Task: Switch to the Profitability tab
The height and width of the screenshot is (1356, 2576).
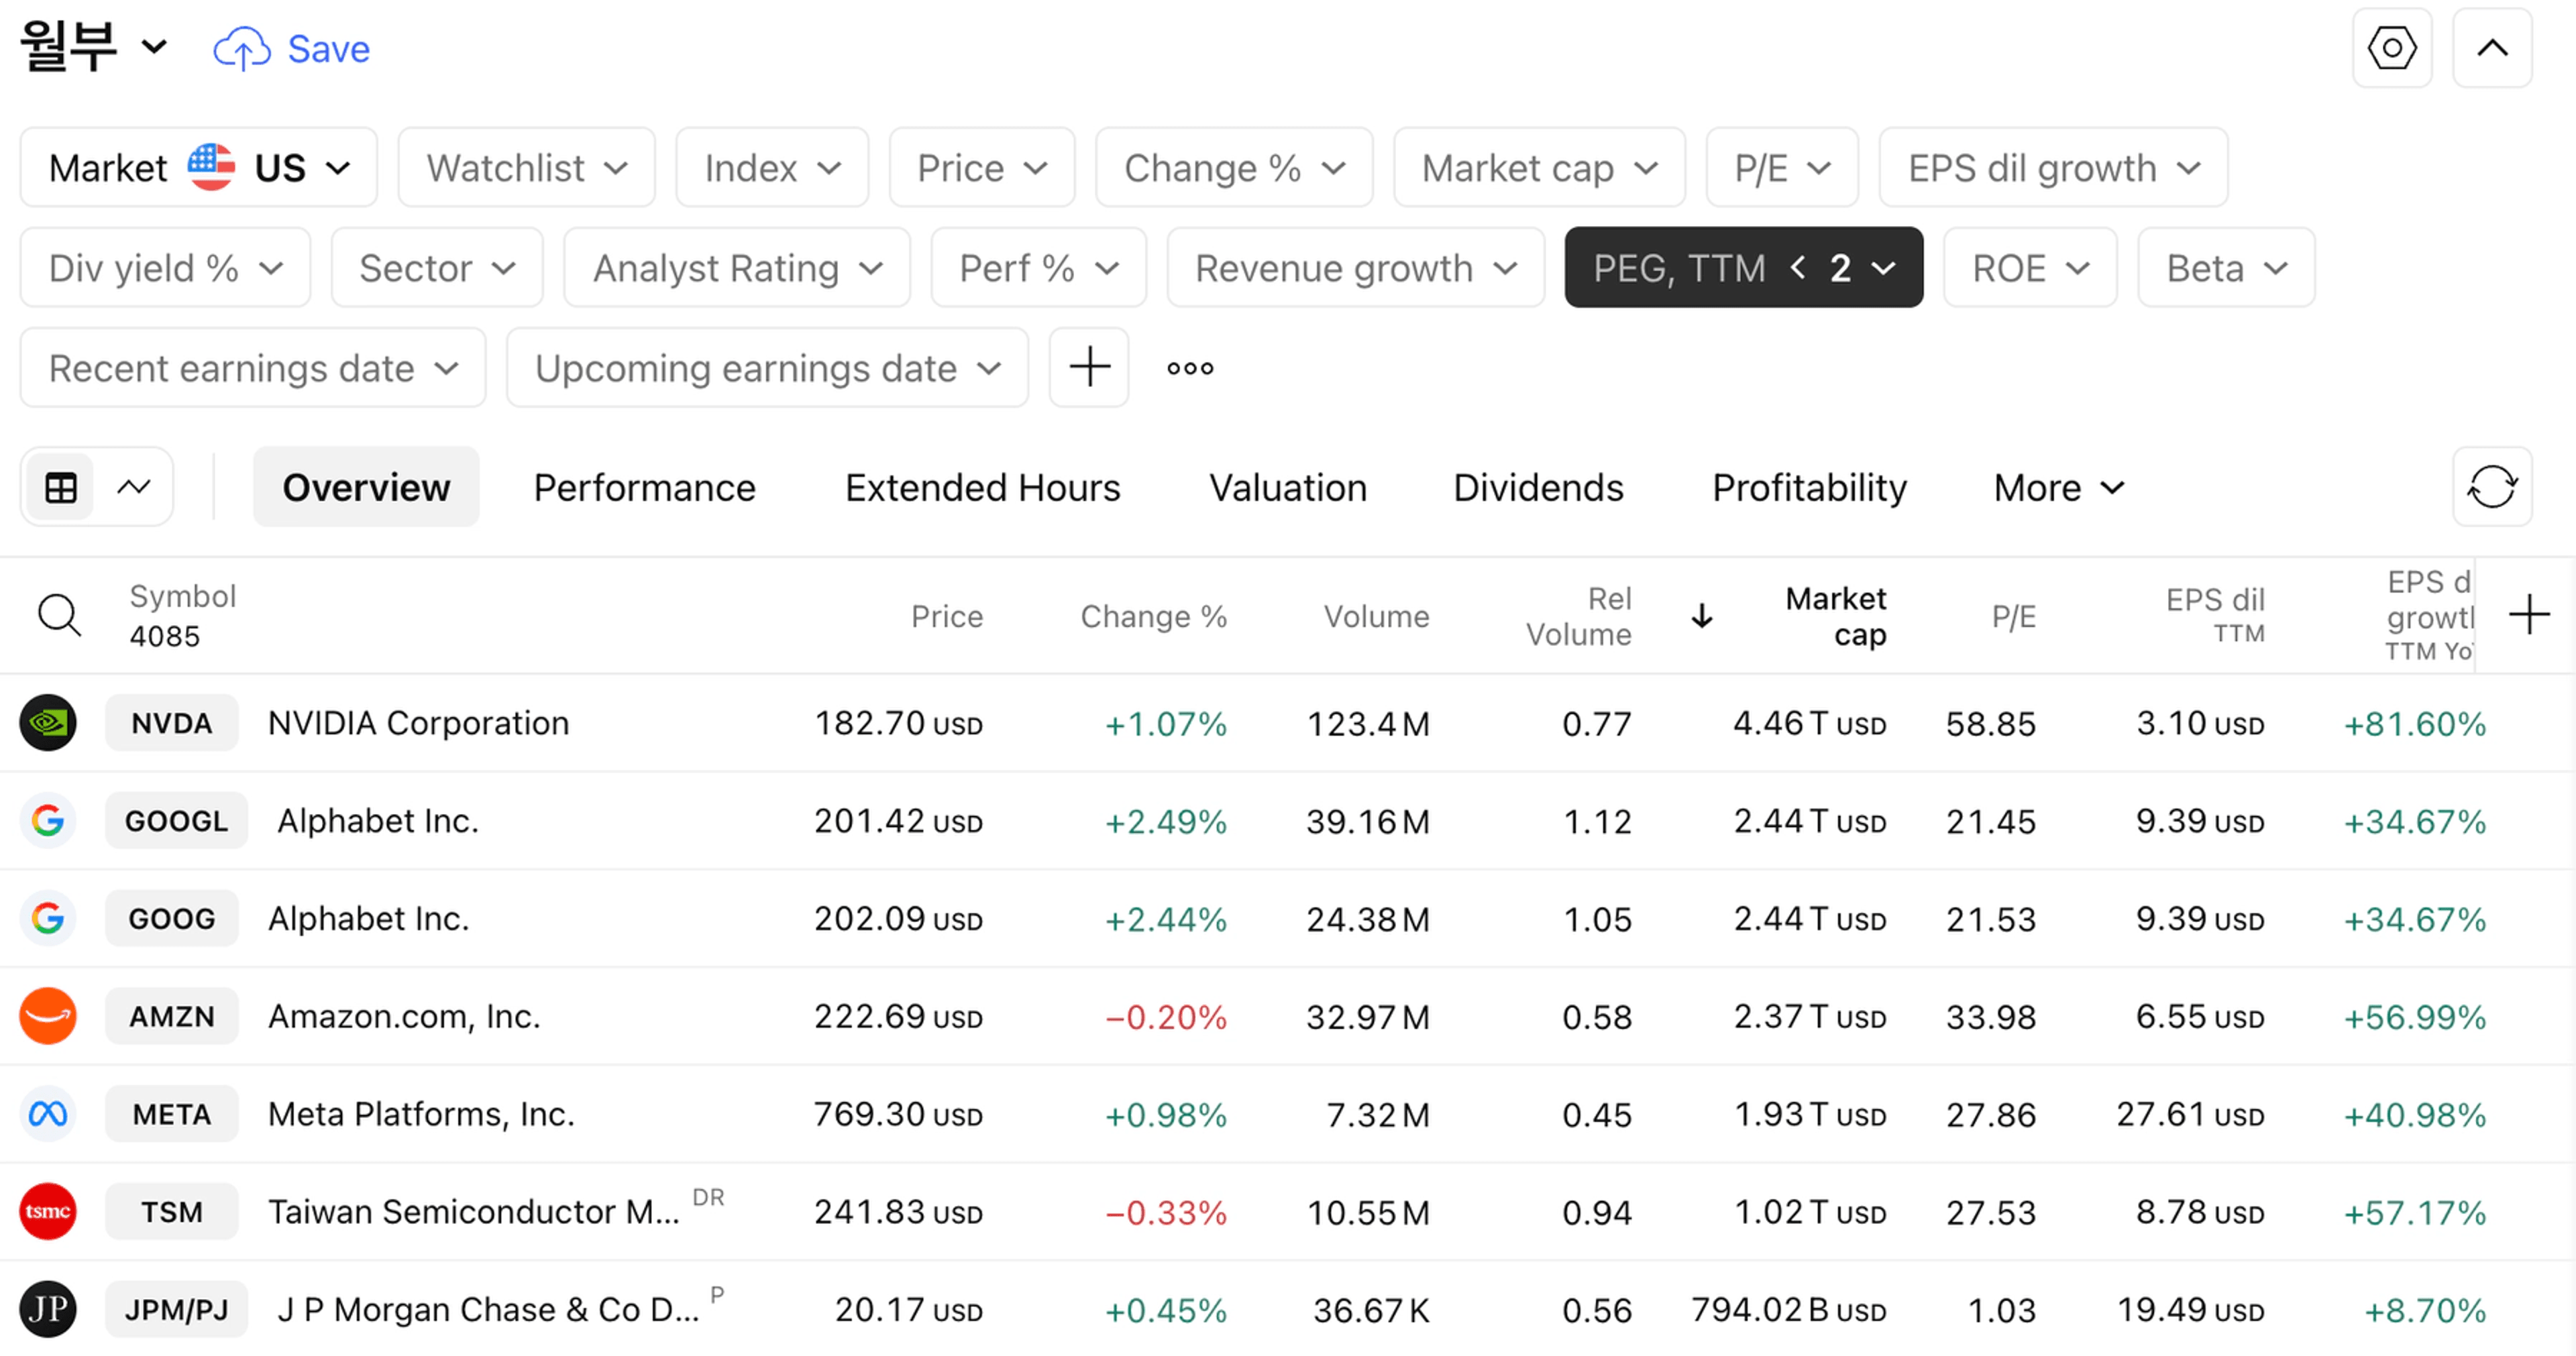Action: tap(1809, 487)
